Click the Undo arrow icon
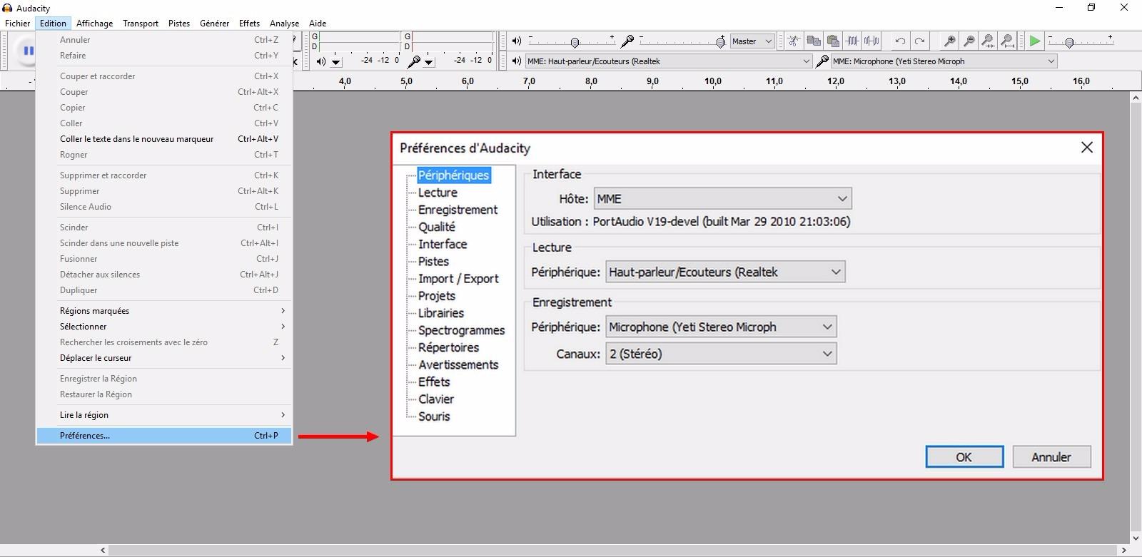The height and width of the screenshot is (557, 1142). [900, 41]
